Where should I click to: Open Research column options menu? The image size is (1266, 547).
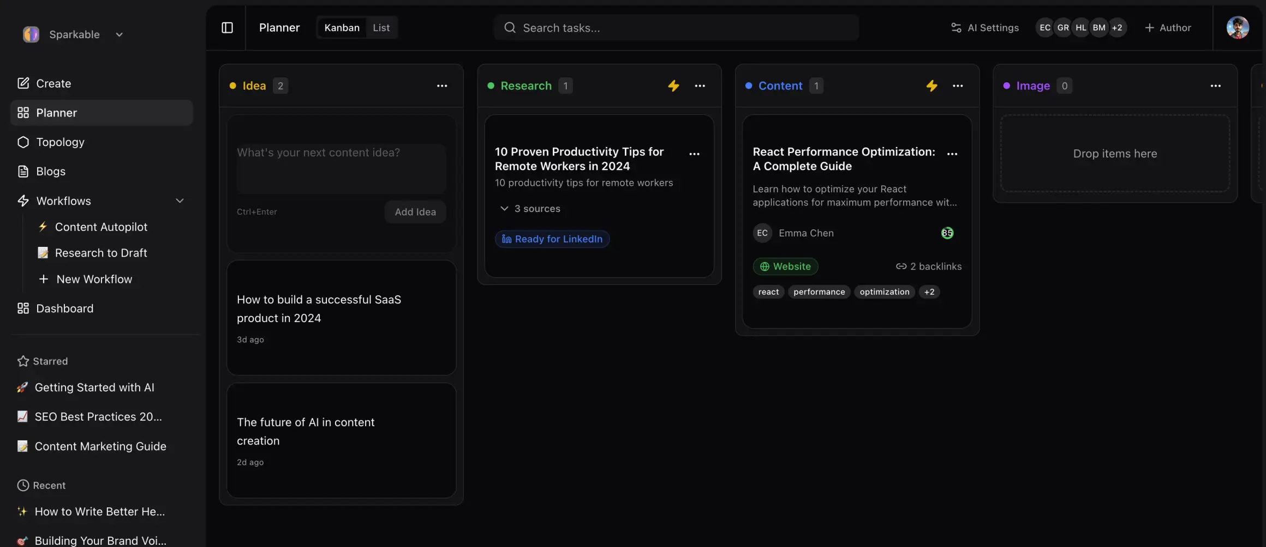[700, 86]
